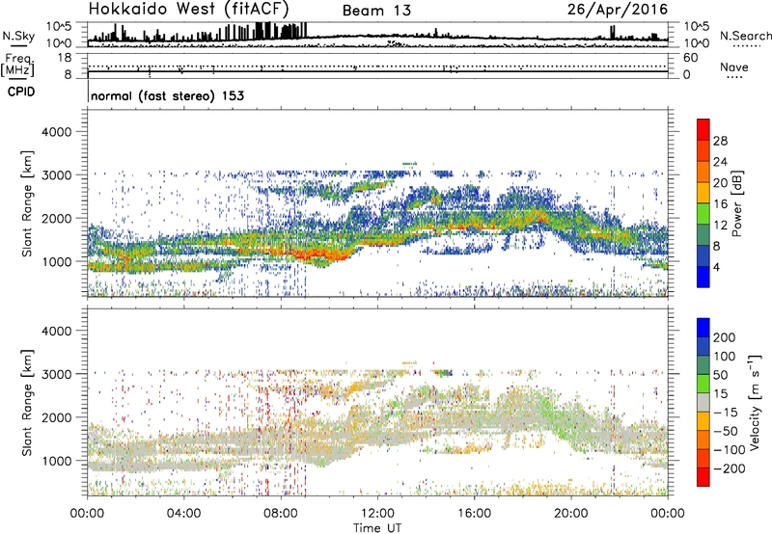Image resolution: width=772 pixels, height=534 pixels.
Task: Click the '12' label on Power colorbar
Action: click(x=720, y=226)
